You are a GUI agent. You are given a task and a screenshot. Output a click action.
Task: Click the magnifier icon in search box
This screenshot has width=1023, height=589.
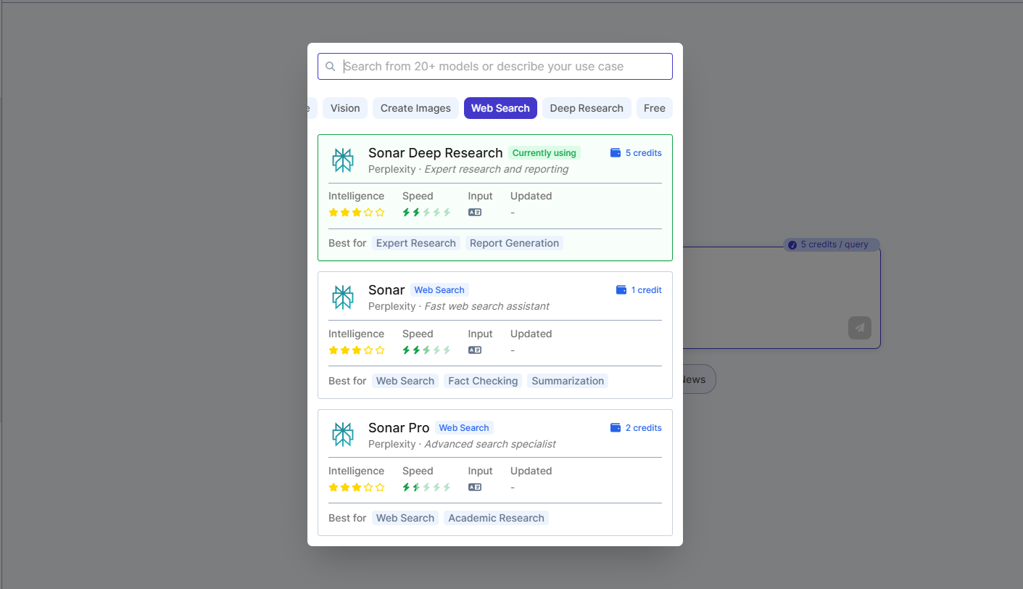331,67
